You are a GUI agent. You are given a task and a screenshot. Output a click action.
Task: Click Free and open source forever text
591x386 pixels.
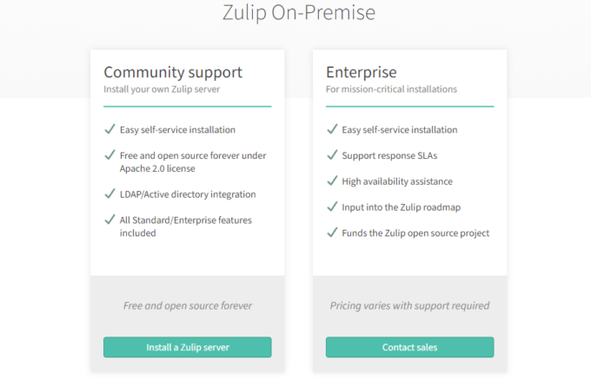coord(187,305)
